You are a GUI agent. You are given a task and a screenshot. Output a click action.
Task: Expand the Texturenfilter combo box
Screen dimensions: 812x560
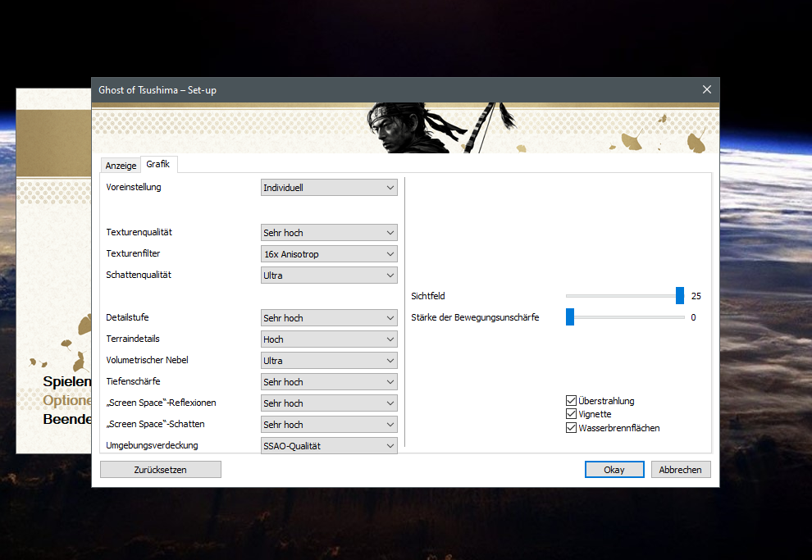pos(329,253)
